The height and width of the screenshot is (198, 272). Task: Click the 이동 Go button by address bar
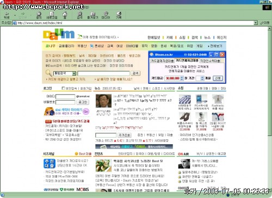tap(265, 23)
